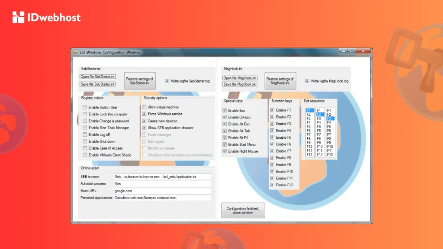The height and width of the screenshot is (249, 443).
Task: Check Enable Log off
Action: click(85, 135)
